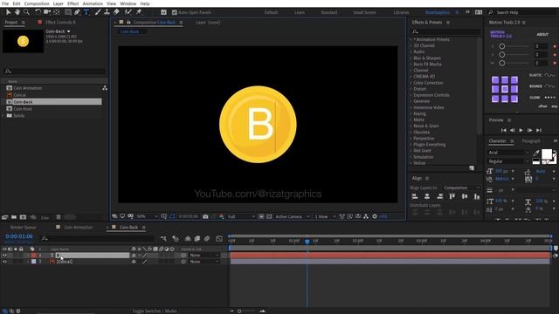The width and height of the screenshot is (559, 314).
Task: Switch to the Render Queue tab
Action: (23, 227)
